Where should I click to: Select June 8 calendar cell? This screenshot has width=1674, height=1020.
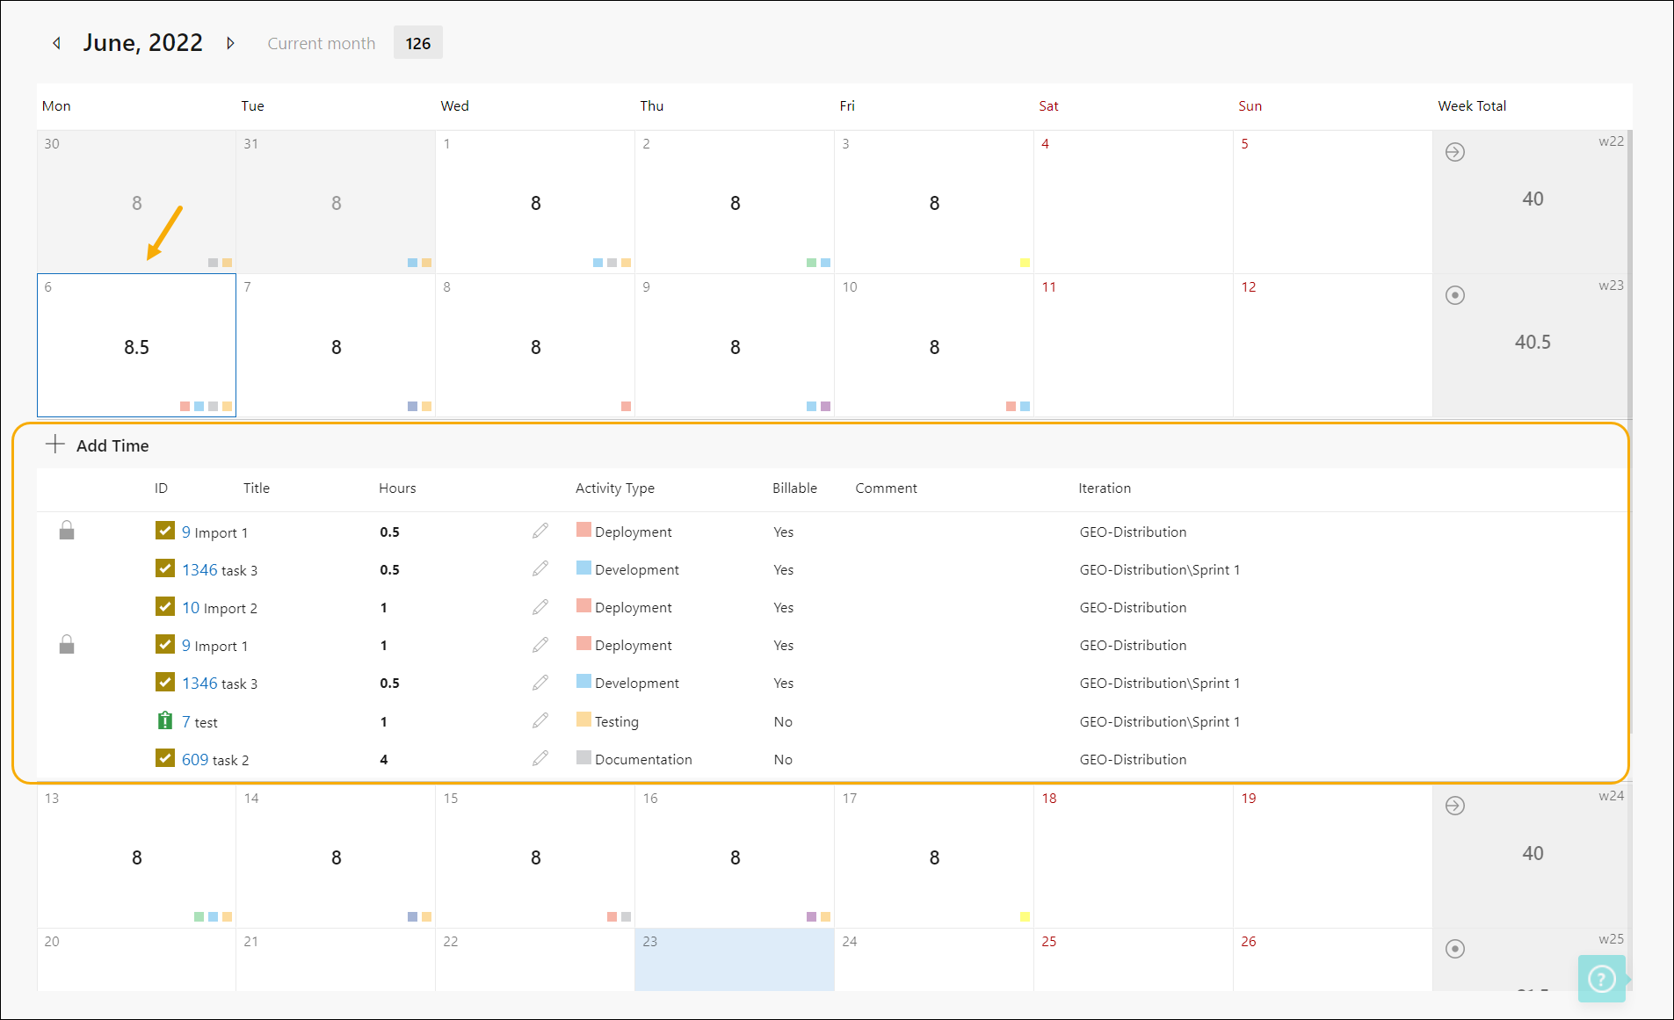535,345
